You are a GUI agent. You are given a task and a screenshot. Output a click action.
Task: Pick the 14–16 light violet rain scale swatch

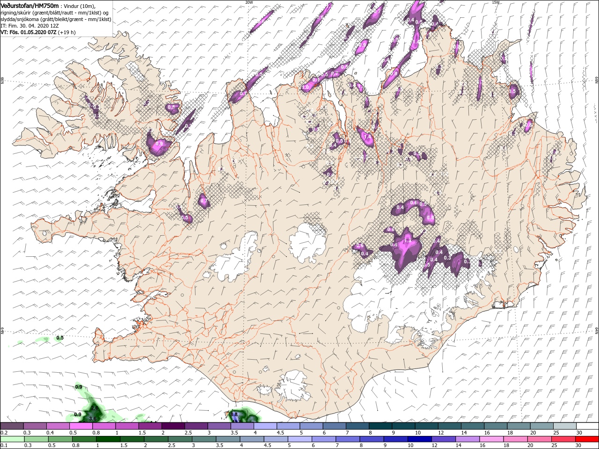tap(467, 439)
